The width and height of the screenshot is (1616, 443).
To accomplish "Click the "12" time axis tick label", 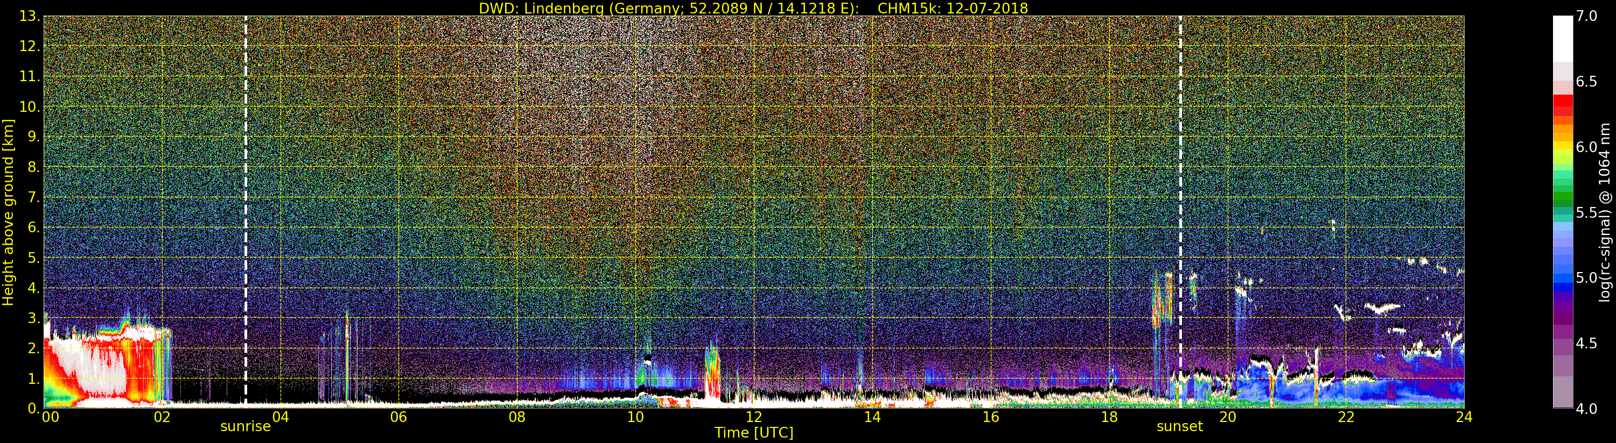I will (x=753, y=417).
